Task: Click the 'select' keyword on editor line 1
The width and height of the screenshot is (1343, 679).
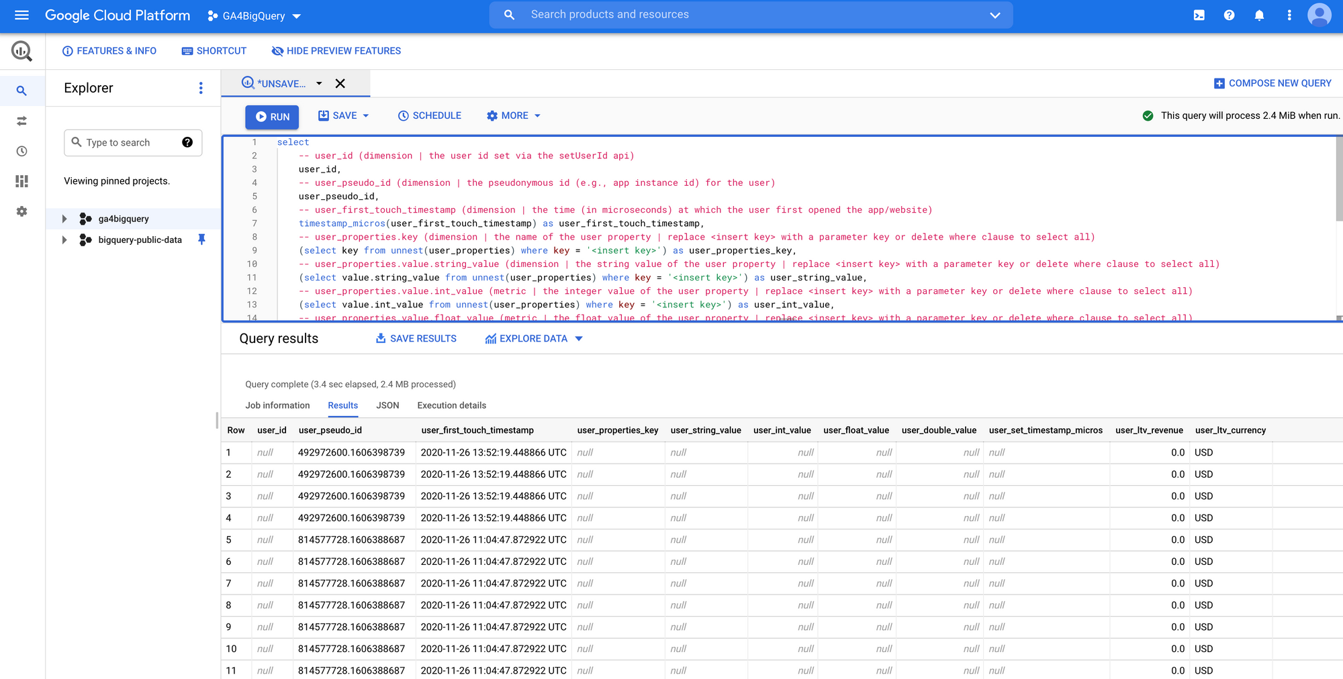Action: pyautogui.click(x=293, y=142)
